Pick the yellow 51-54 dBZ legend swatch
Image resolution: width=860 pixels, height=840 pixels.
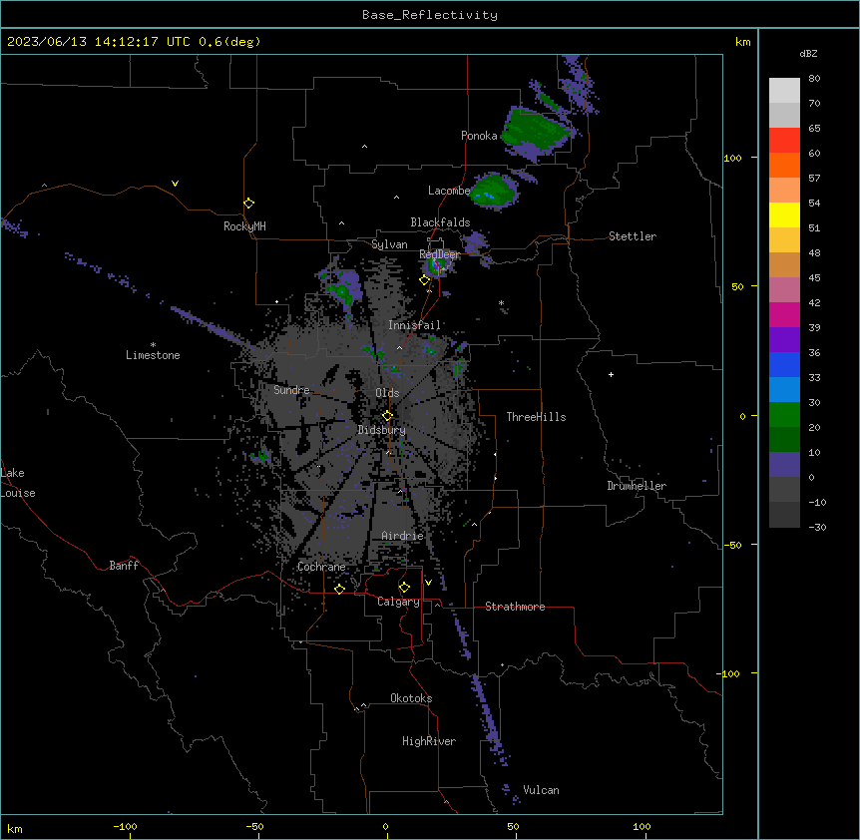784,214
